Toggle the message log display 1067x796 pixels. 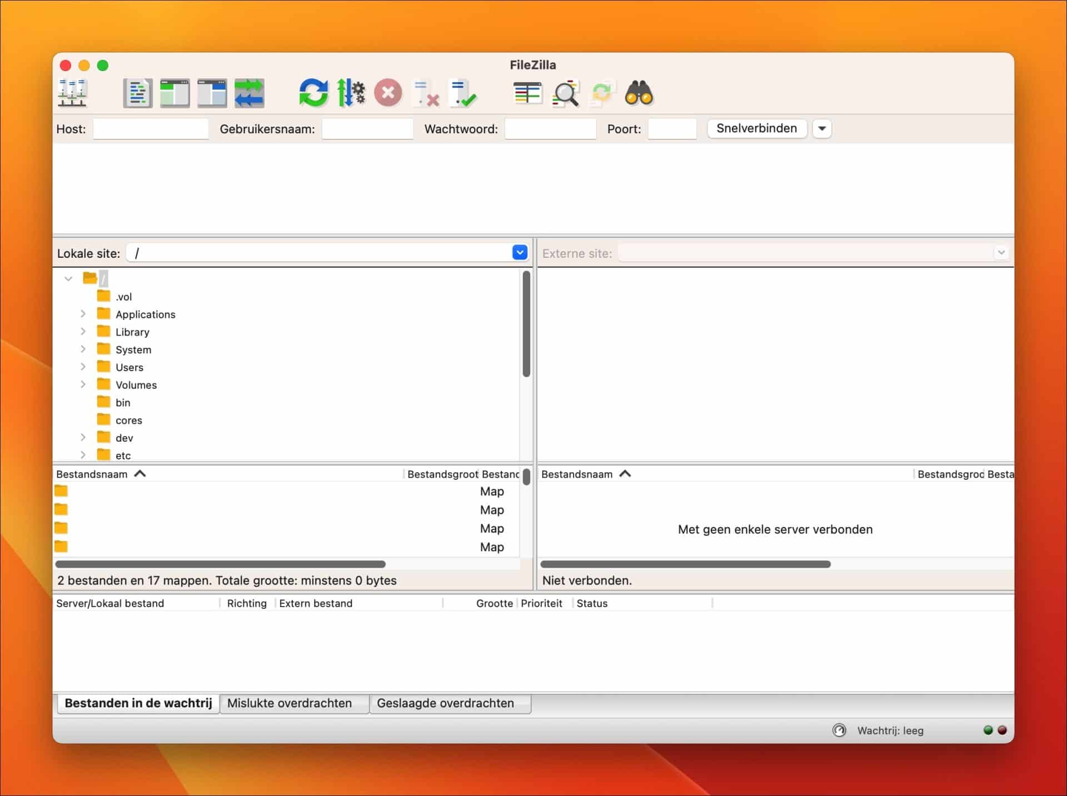(137, 93)
